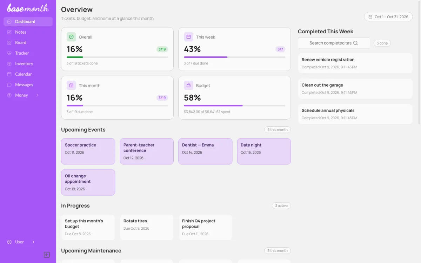This screenshot has width=421, height=263.
Task: Click the Calendar sidebar icon
Action: click(9, 74)
